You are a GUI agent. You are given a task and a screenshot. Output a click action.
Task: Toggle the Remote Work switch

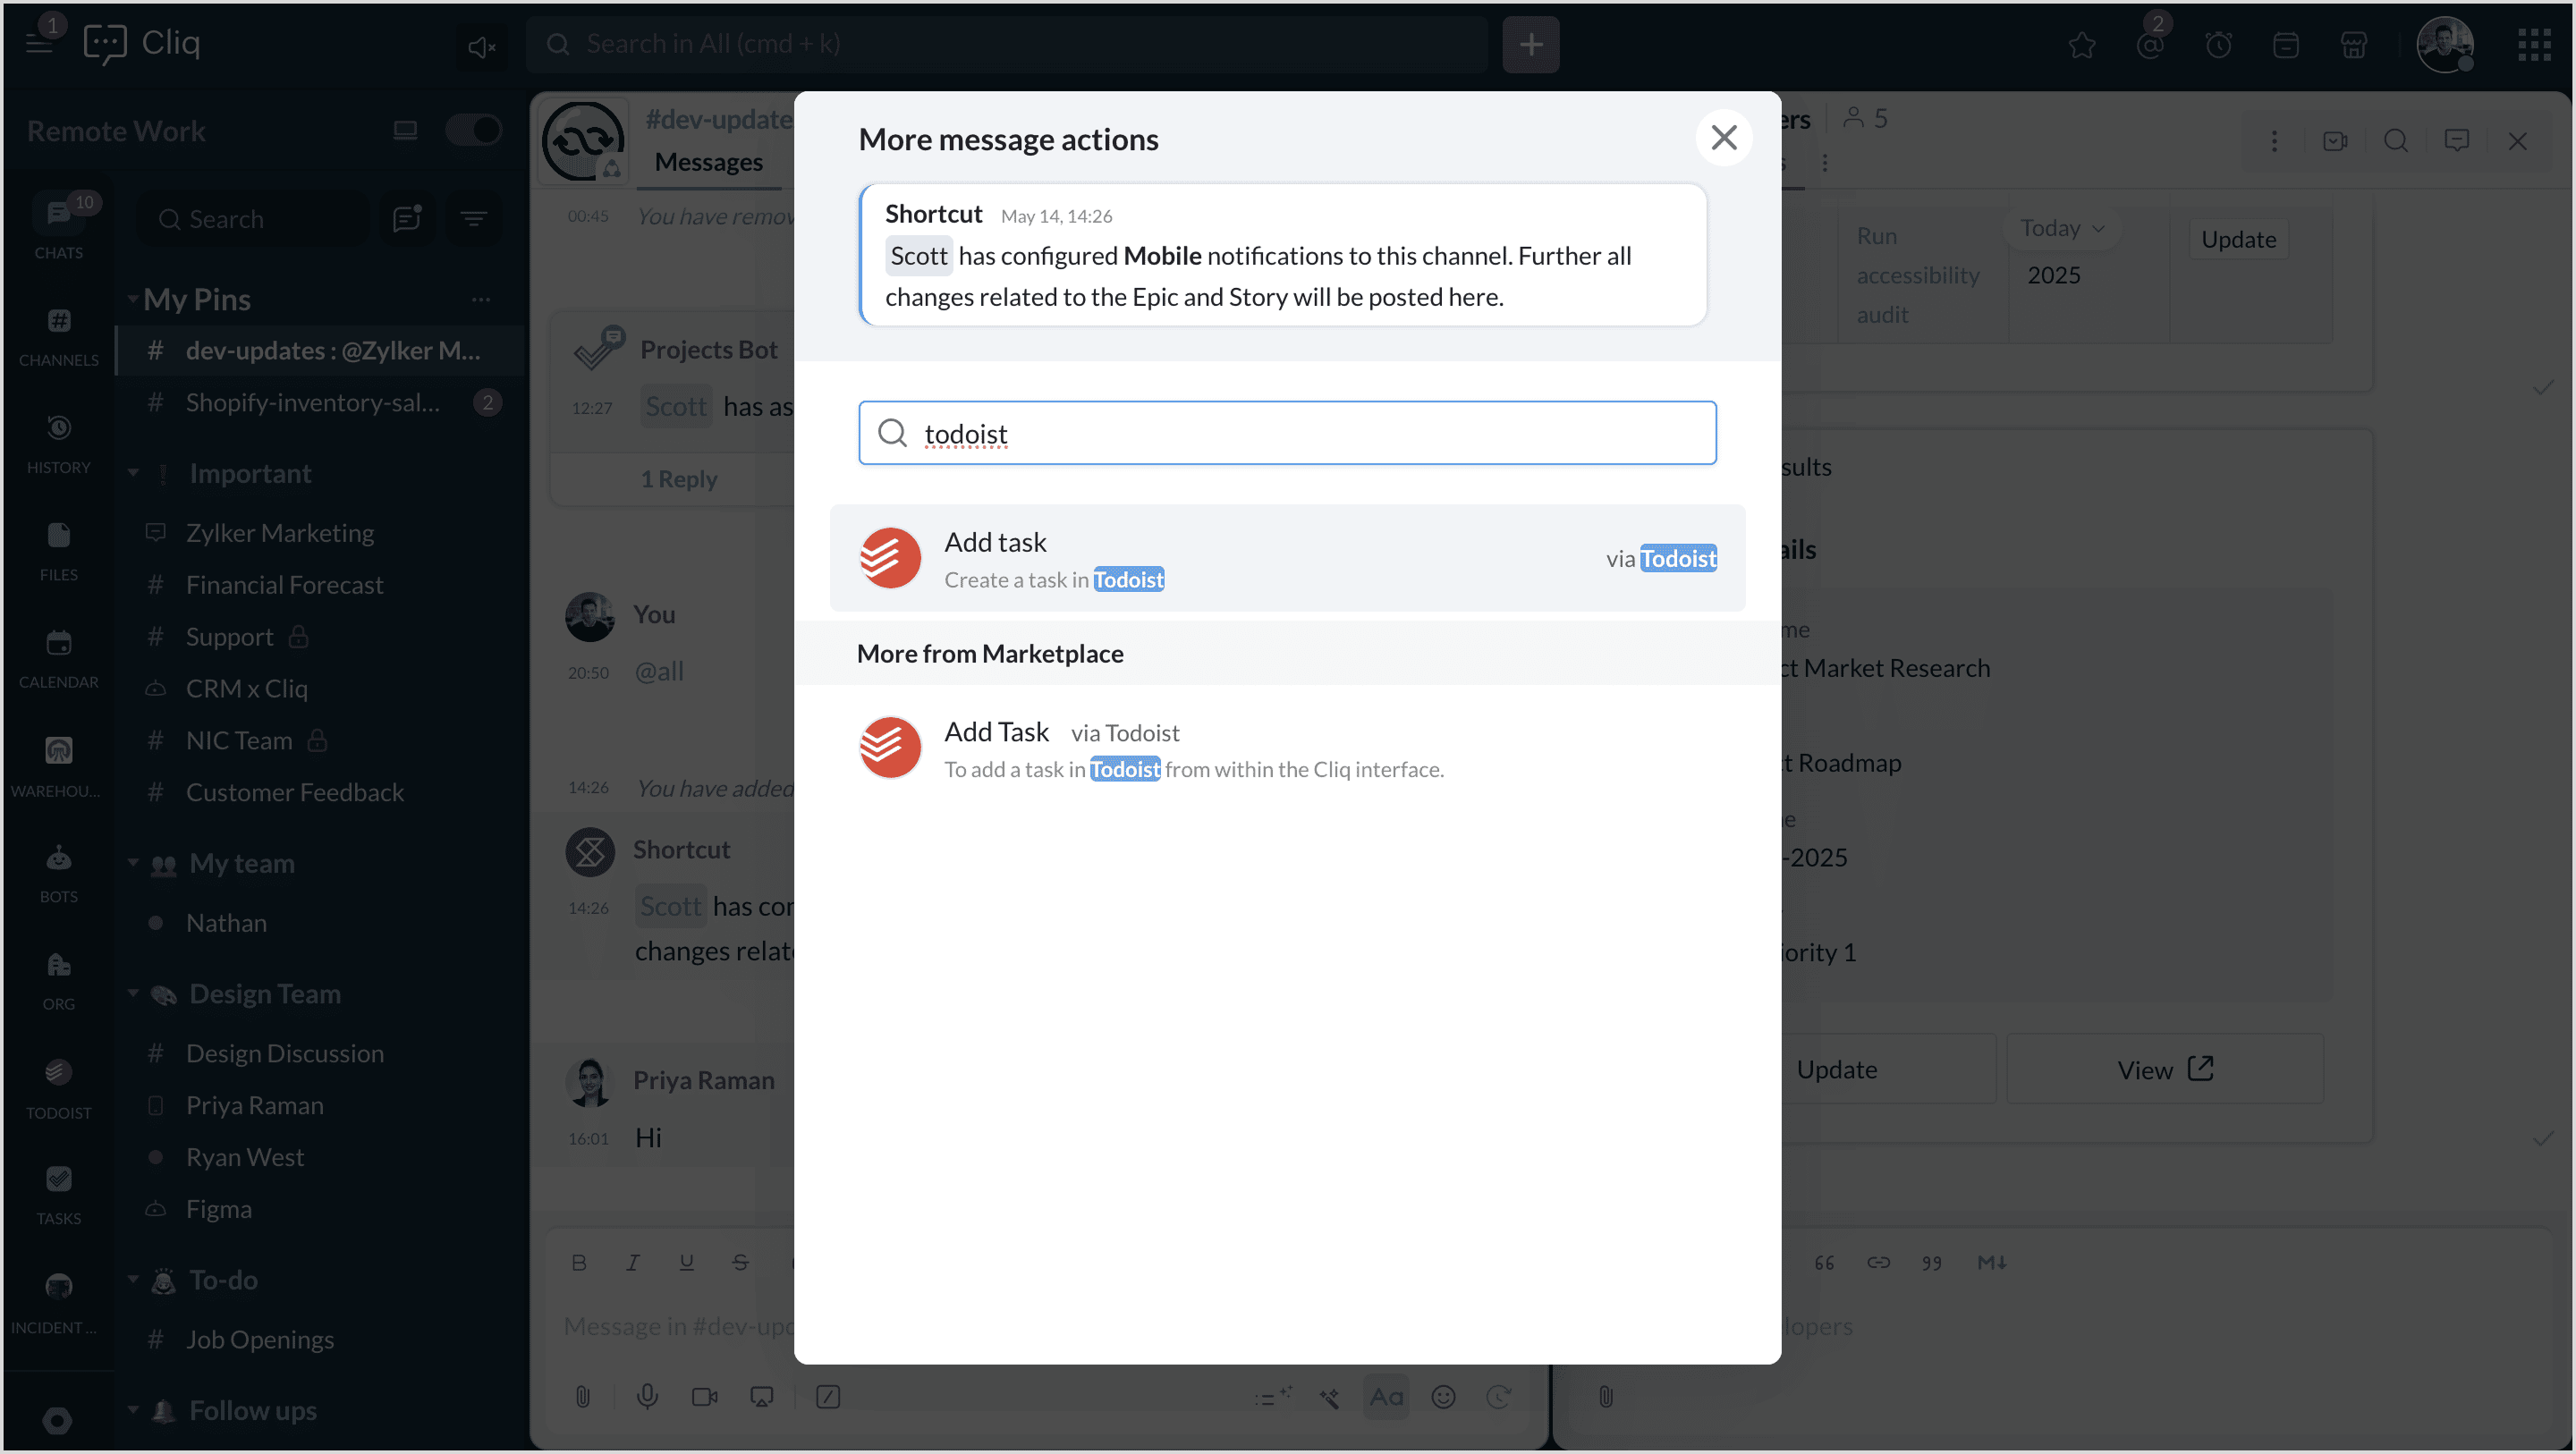(x=473, y=130)
